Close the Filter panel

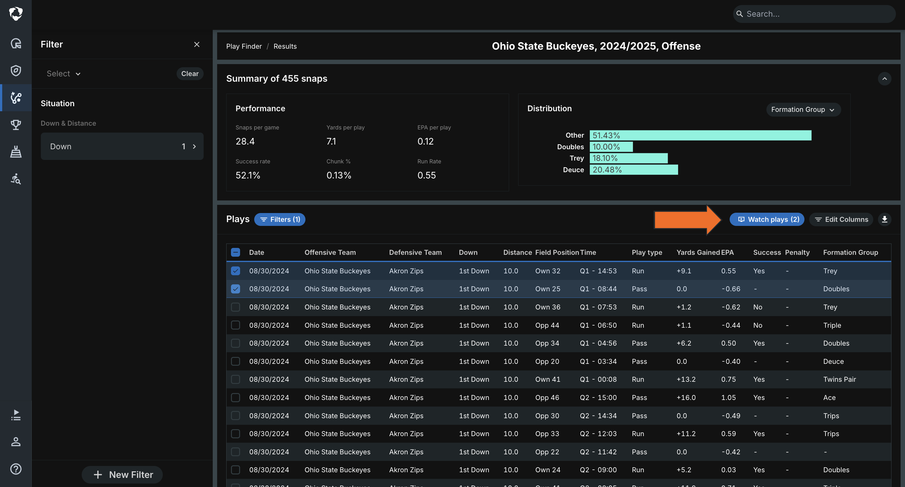(197, 44)
